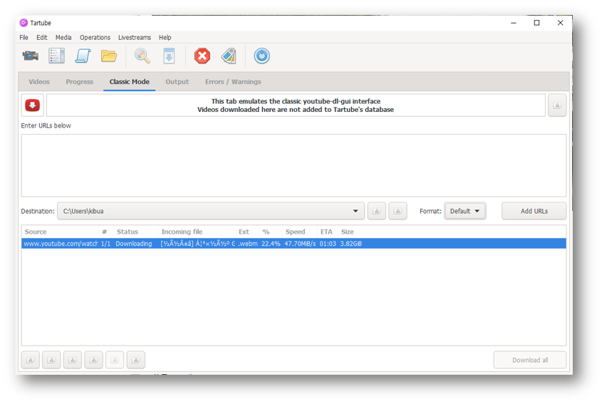Click the 47.70MiB/s speed value
The width and height of the screenshot is (602, 404).
click(x=300, y=244)
